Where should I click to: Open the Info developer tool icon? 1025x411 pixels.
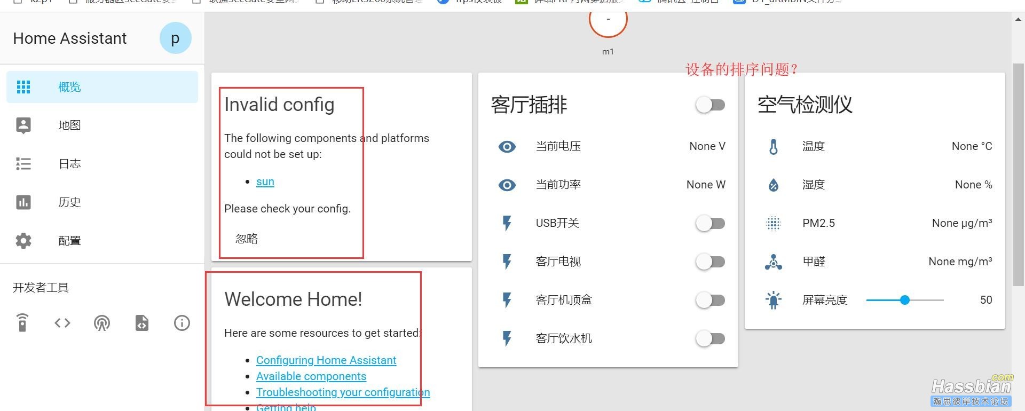coord(182,323)
